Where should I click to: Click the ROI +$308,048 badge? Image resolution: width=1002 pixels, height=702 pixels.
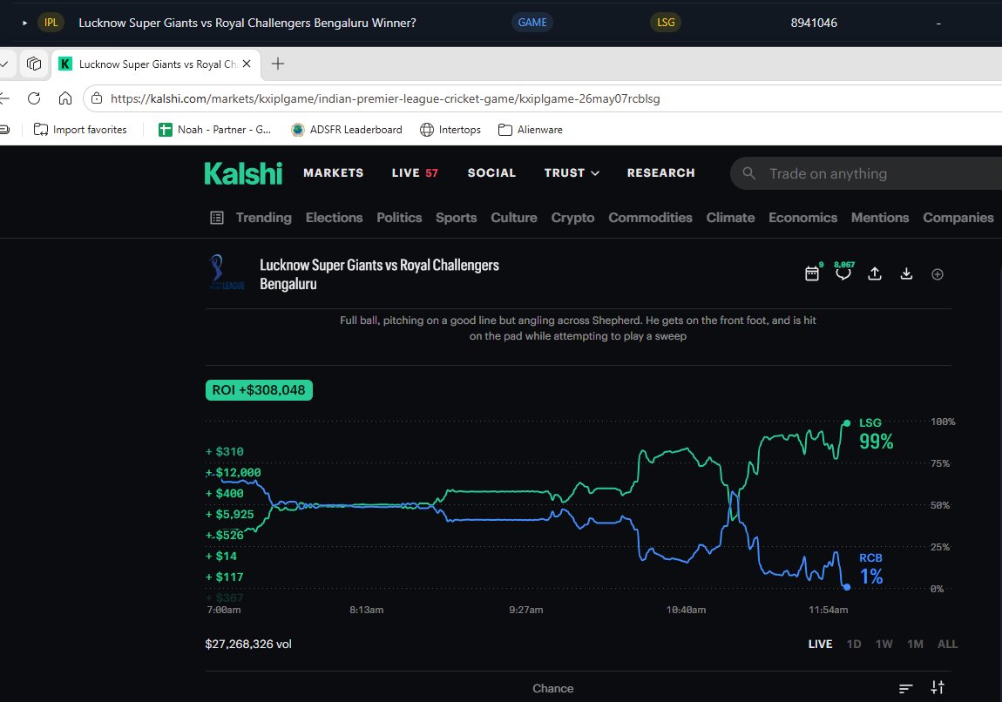pyautogui.click(x=259, y=390)
